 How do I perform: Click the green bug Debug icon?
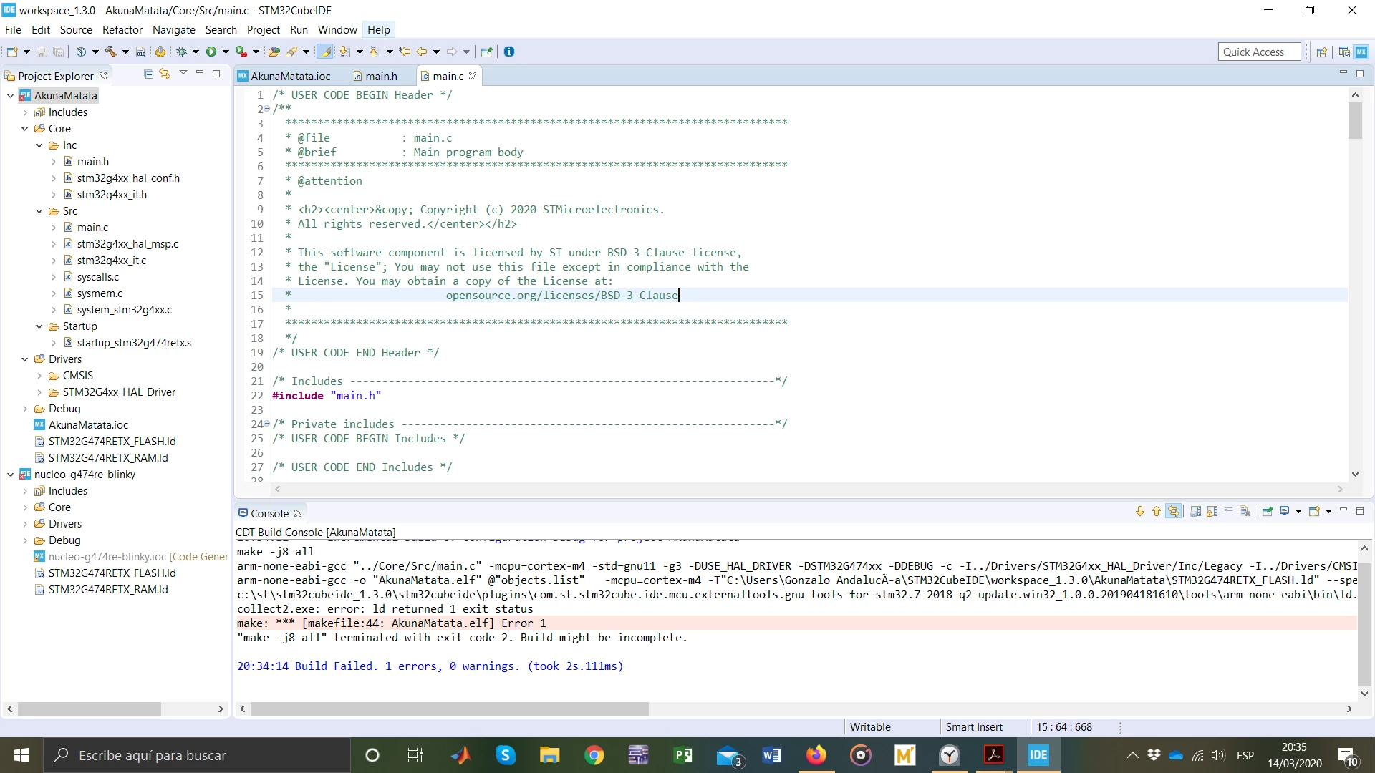[x=181, y=52]
